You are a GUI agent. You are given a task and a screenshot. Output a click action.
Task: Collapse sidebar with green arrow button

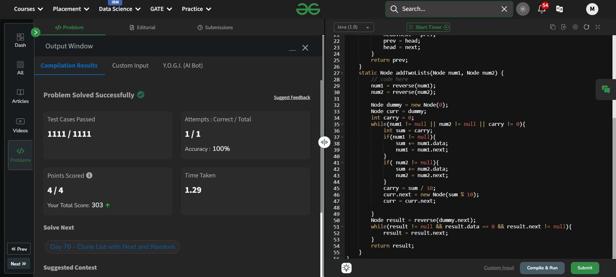35,32
